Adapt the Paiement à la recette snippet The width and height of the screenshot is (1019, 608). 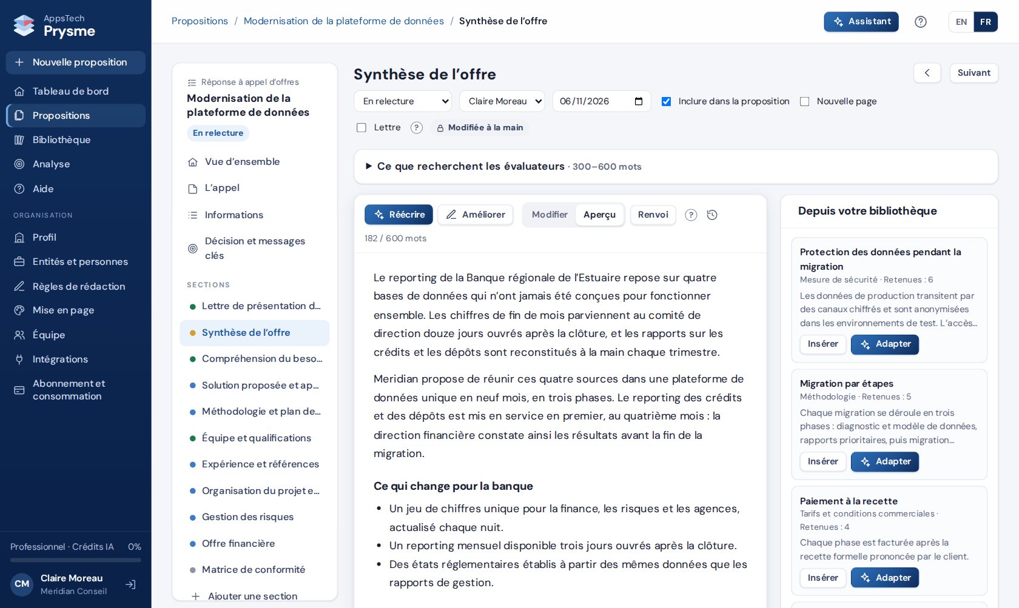885,578
